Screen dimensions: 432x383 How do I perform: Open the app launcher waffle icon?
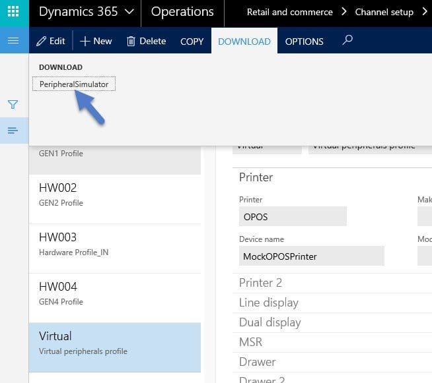[13, 13]
